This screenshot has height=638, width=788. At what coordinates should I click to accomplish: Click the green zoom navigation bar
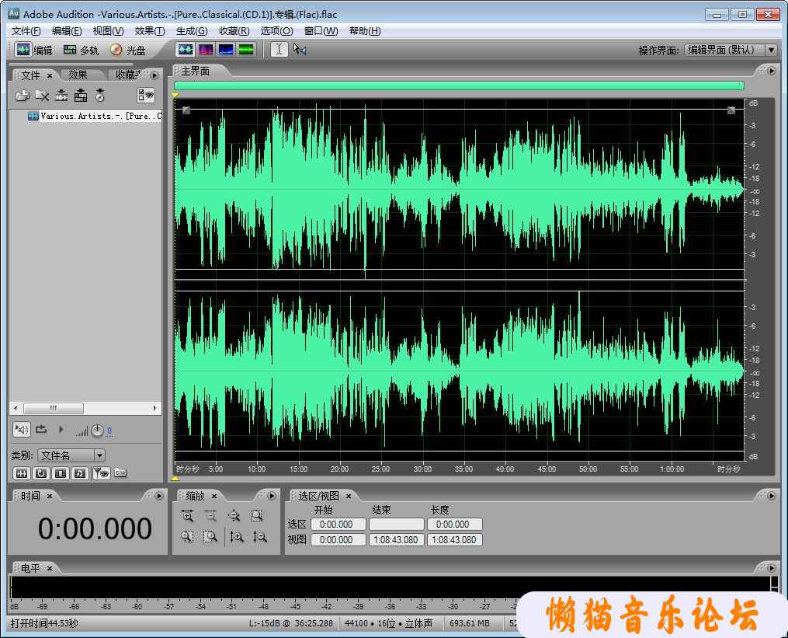click(x=459, y=85)
